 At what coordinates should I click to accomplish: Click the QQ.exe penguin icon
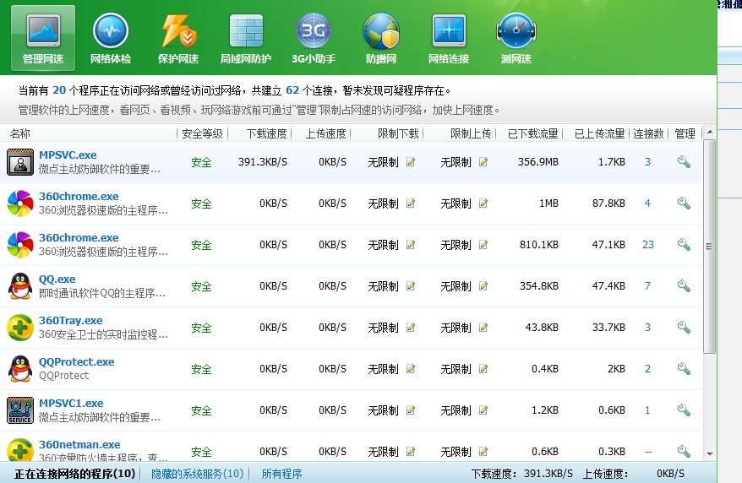[x=20, y=286]
